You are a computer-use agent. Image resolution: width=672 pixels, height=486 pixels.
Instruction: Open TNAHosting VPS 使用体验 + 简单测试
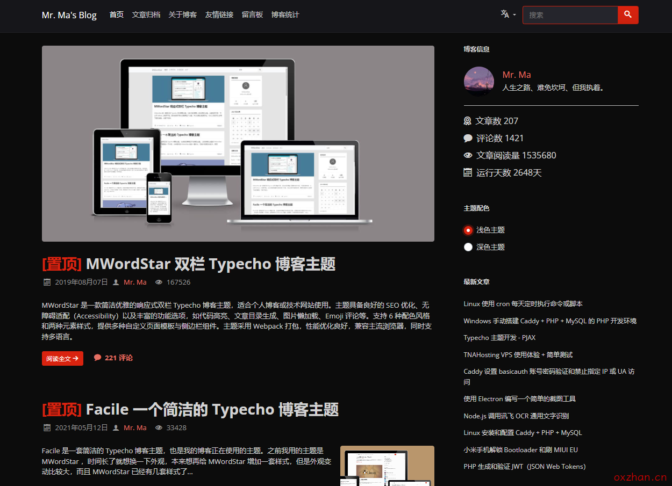click(x=518, y=354)
